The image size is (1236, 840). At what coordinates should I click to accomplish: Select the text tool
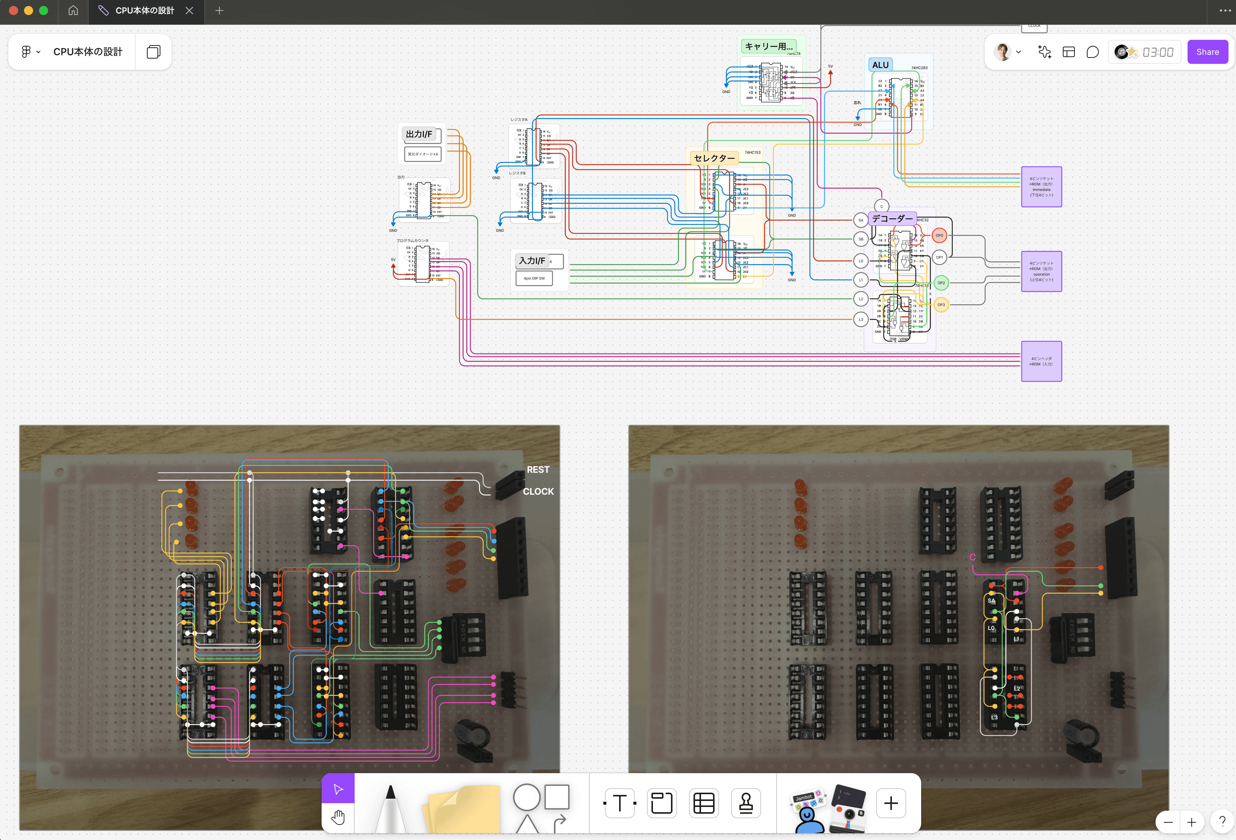click(620, 803)
